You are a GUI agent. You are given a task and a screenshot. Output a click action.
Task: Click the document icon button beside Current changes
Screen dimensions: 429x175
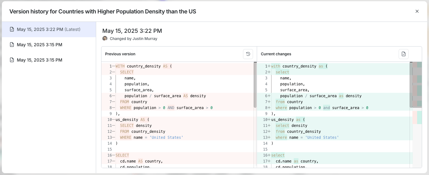[404, 54]
